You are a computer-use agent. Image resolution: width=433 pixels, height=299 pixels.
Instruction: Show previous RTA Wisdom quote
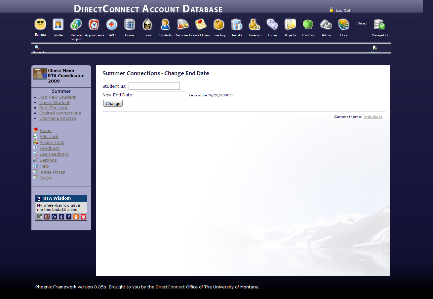click(54, 217)
